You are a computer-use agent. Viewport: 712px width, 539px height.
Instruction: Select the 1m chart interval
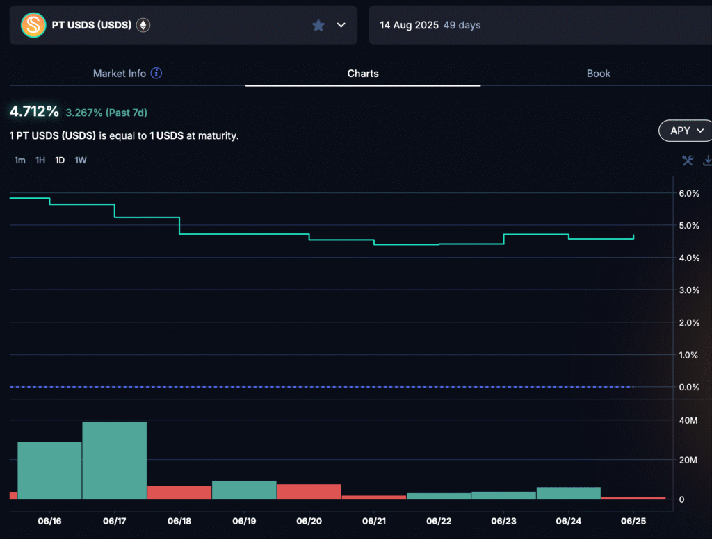pos(20,160)
